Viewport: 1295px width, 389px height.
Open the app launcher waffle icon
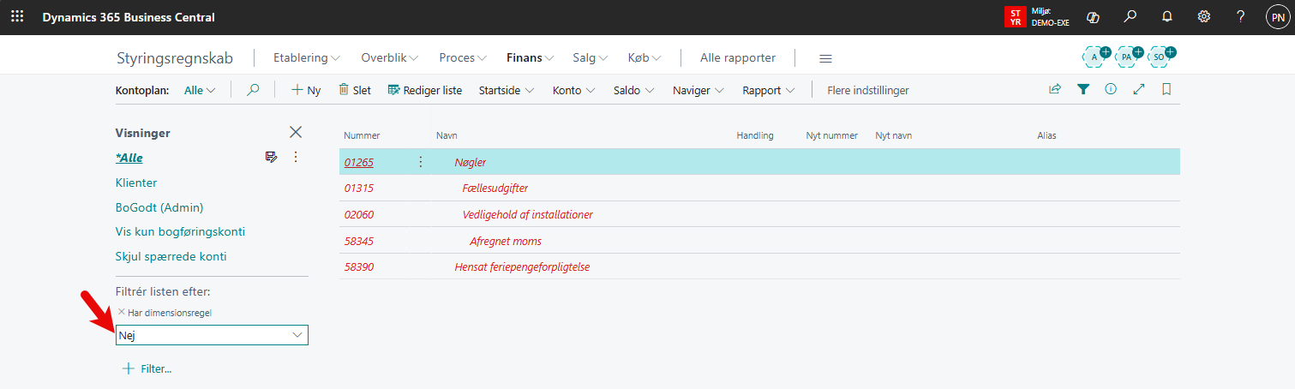pos(17,17)
